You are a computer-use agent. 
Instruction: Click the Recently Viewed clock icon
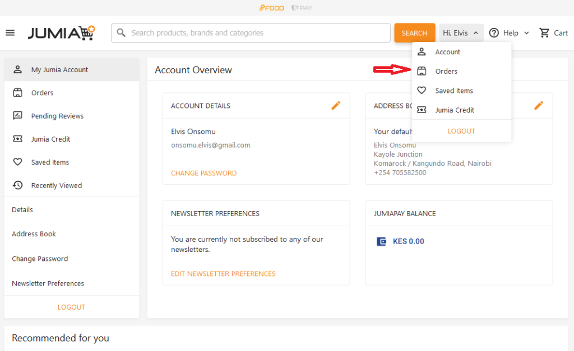point(17,185)
